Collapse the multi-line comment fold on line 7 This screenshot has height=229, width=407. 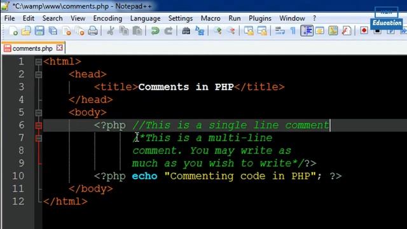tap(38, 138)
